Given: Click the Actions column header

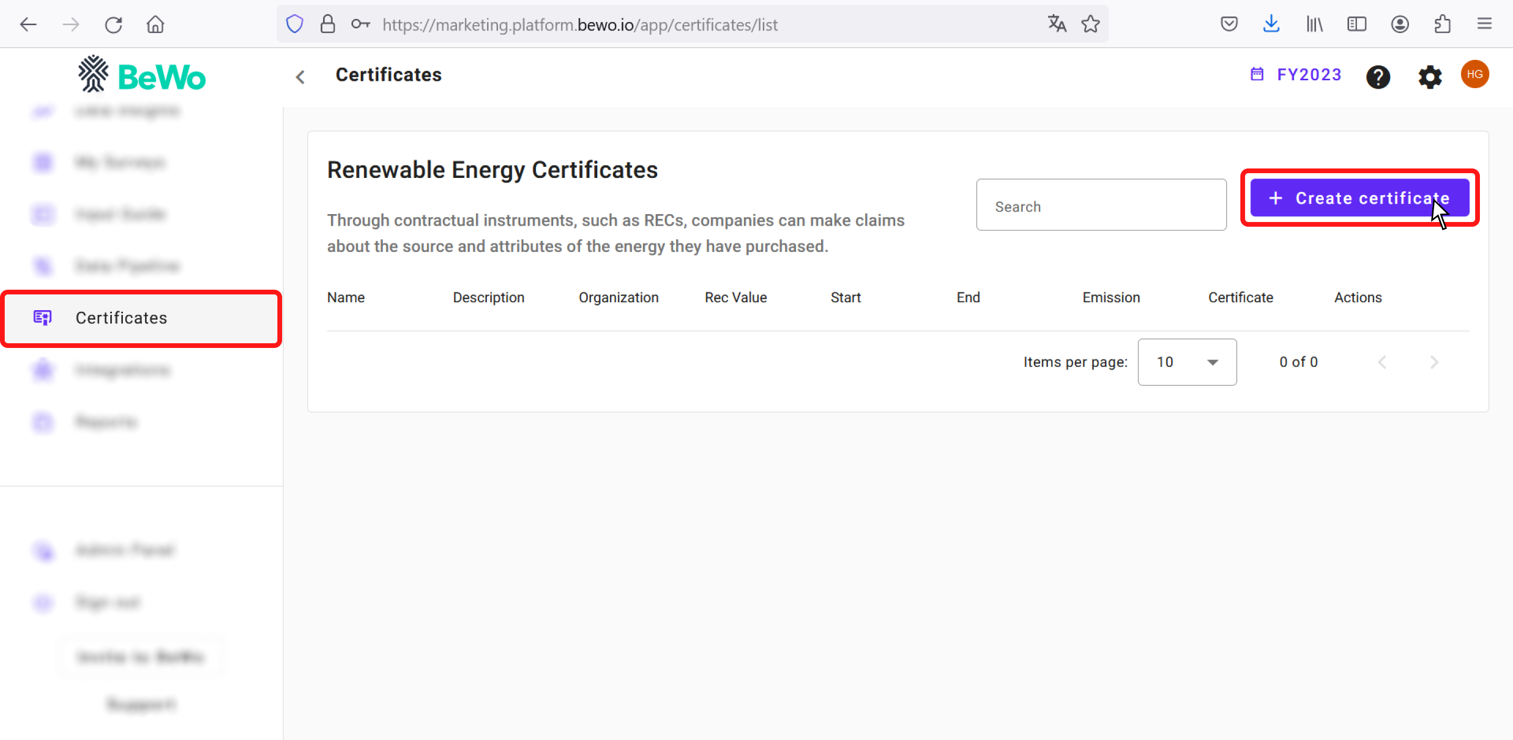Looking at the screenshot, I should click(x=1357, y=298).
